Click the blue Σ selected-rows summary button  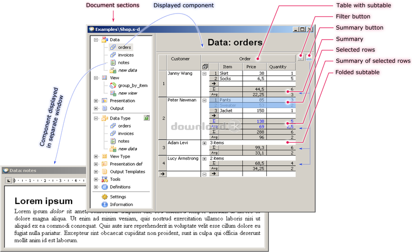[214, 121]
